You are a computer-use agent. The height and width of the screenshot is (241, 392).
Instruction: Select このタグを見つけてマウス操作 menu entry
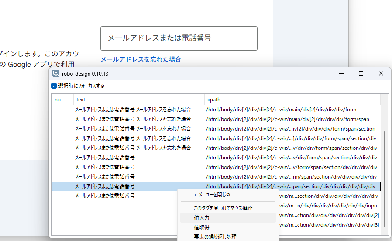pyautogui.click(x=223, y=208)
